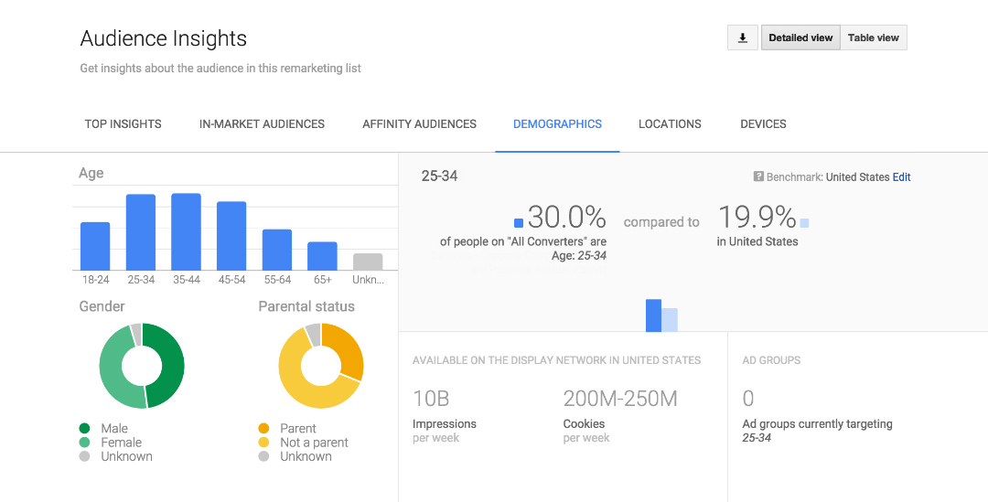
Task: Click the download report icon
Action: click(743, 37)
